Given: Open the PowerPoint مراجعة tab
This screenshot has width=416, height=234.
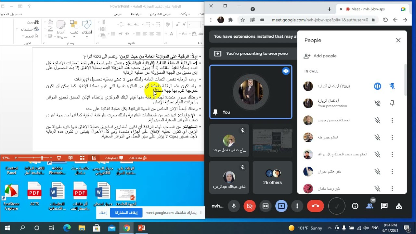Looking at the screenshot, I should (x=136, y=14).
